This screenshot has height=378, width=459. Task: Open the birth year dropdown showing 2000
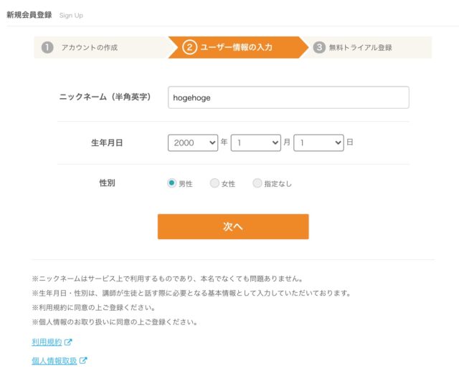193,142
